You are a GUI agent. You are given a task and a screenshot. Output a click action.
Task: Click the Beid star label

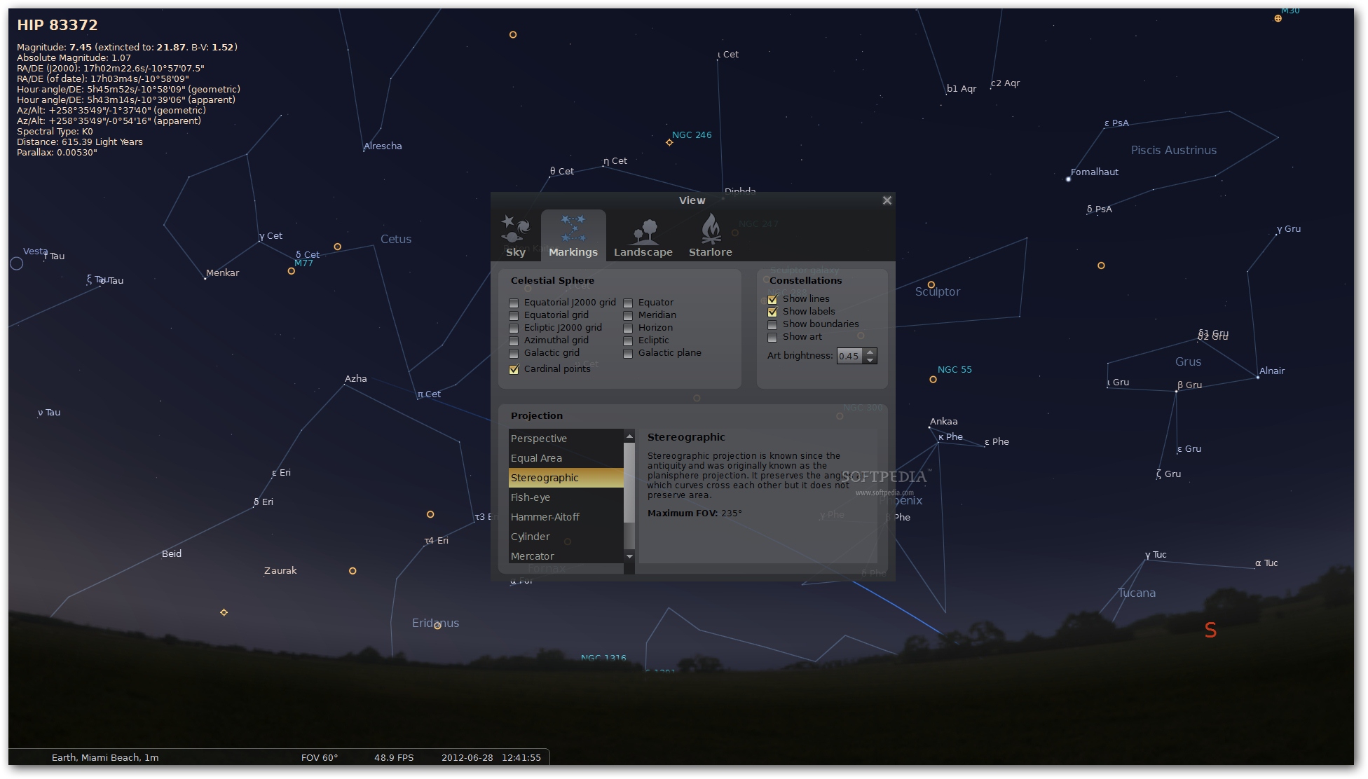click(x=172, y=554)
